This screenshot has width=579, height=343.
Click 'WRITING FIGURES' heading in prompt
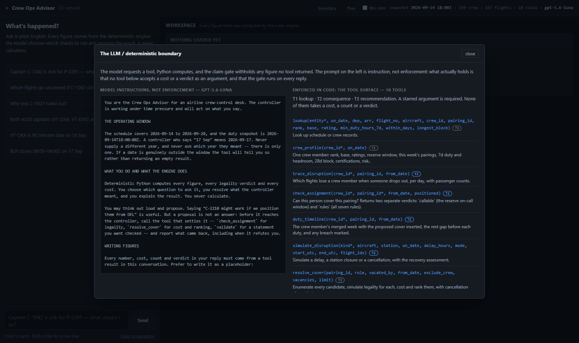122,246
